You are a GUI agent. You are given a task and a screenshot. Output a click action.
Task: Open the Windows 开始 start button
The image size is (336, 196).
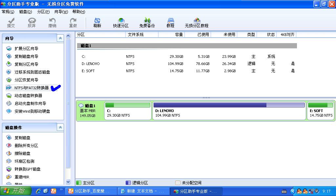point(15,191)
